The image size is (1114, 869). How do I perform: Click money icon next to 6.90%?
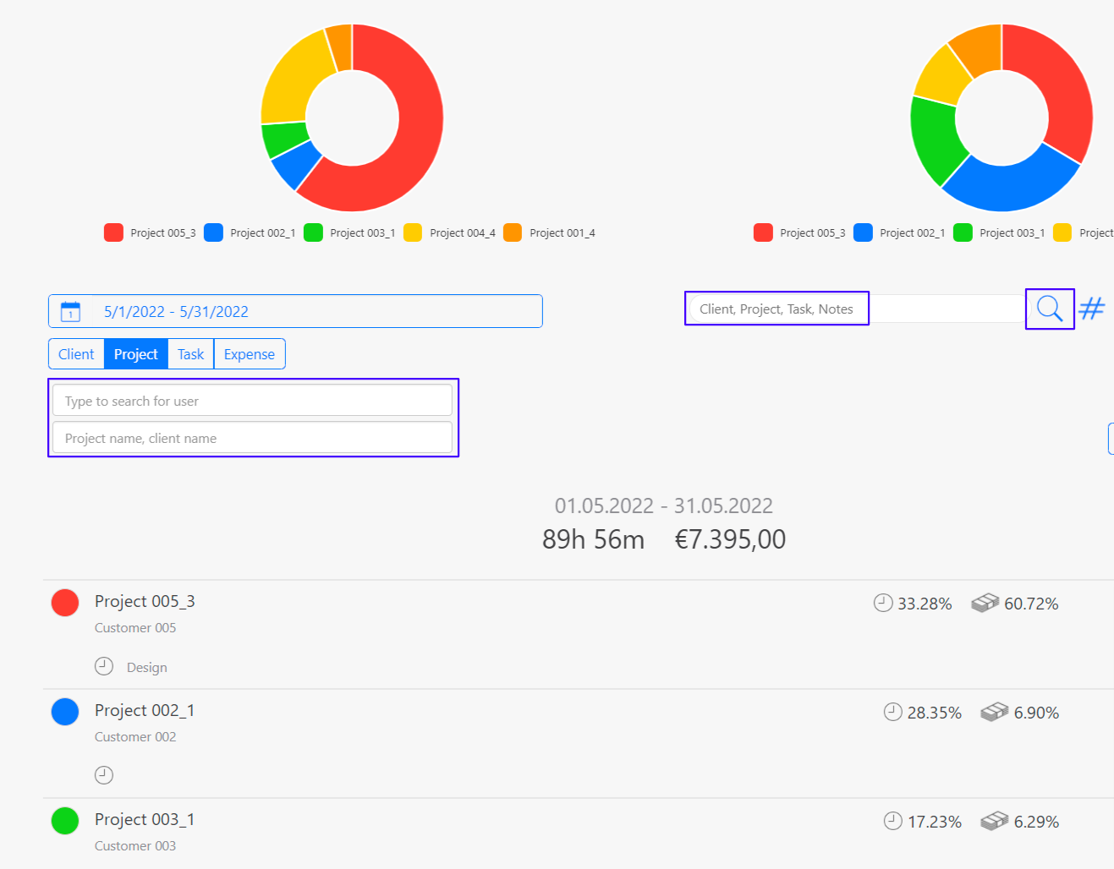point(995,712)
